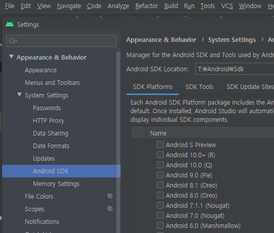Select Menus and Toolbars settings
The height and width of the screenshot is (233, 274).
52,82
